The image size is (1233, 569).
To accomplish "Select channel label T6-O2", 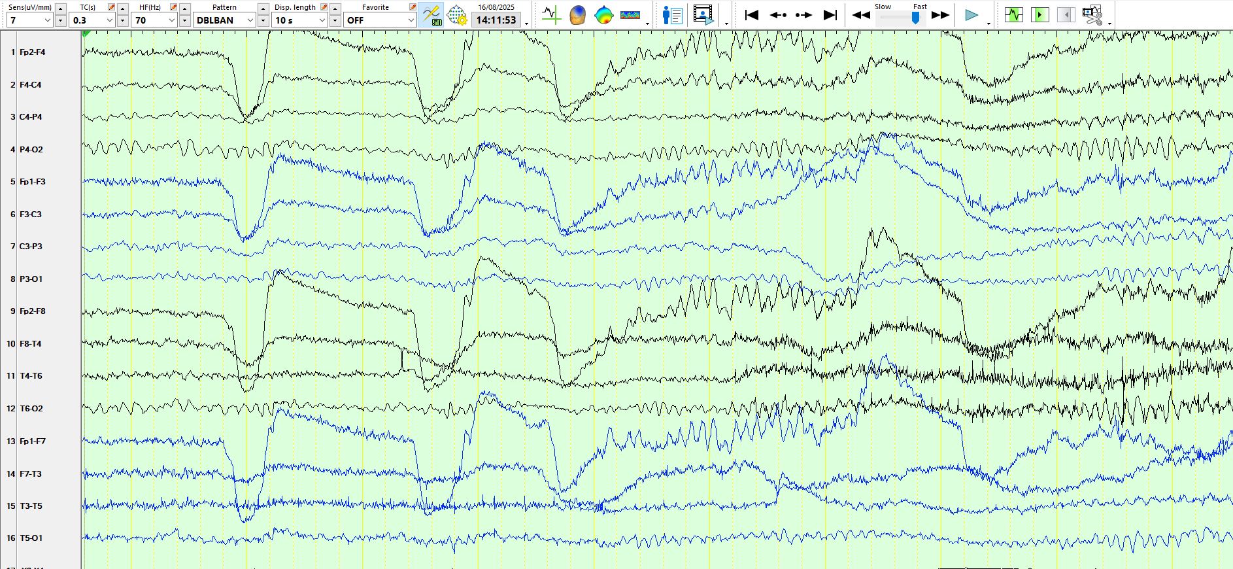I will (x=31, y=409).
